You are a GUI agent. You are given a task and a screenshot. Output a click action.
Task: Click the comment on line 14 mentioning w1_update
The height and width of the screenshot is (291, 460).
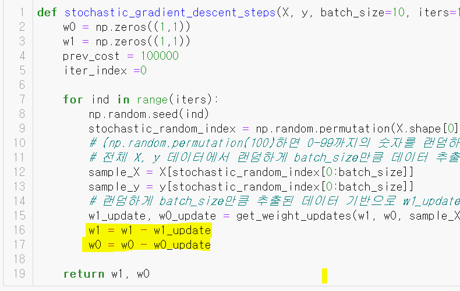[274, 202]
